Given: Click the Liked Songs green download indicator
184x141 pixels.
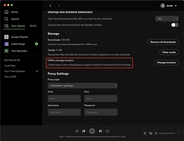Looking at the screenshot, I should click(x=36, y=44).
